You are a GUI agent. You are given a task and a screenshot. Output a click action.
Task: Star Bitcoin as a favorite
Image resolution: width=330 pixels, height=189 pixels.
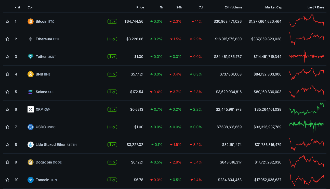[x=7, y=21]
